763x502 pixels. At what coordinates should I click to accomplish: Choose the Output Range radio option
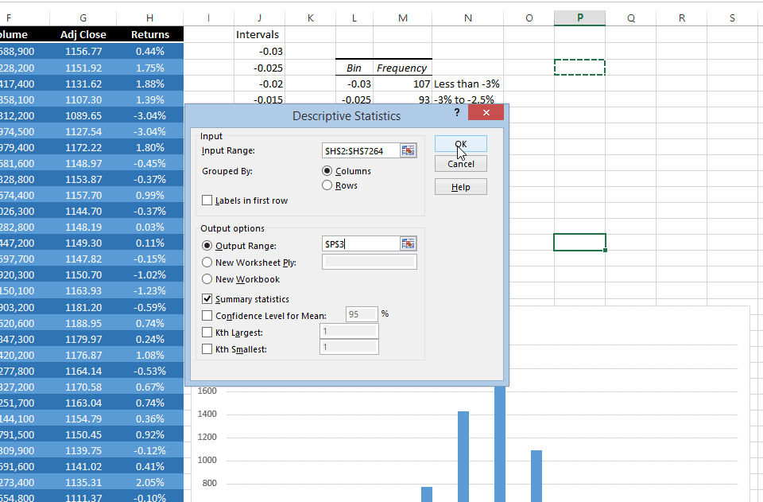pos(208,246)
